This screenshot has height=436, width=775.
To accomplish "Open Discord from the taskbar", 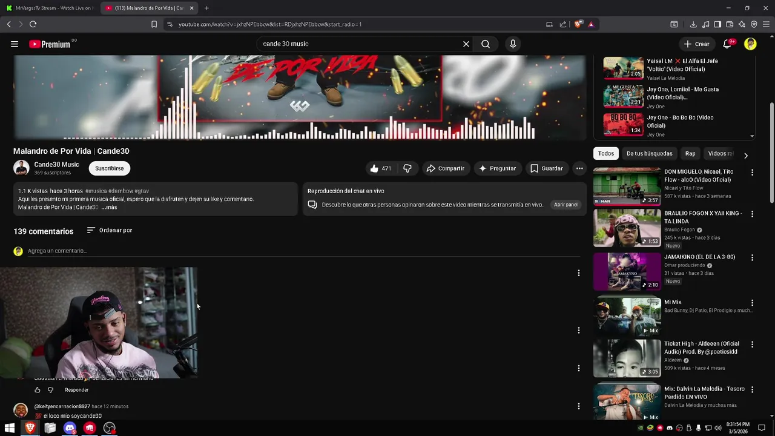I will pyautogui.click(x=70, y=428).
